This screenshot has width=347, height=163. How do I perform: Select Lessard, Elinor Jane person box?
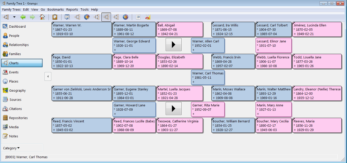[274, 45]
